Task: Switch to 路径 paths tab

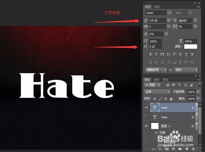Action: pos(166,80)
